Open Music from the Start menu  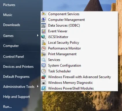pyautogui.click(x=8, y=15)
